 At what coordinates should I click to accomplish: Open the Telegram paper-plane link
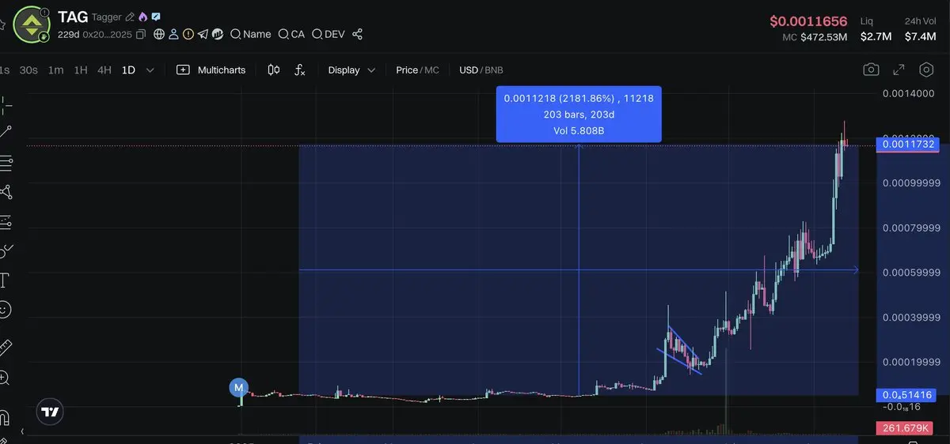click(203, 35)
